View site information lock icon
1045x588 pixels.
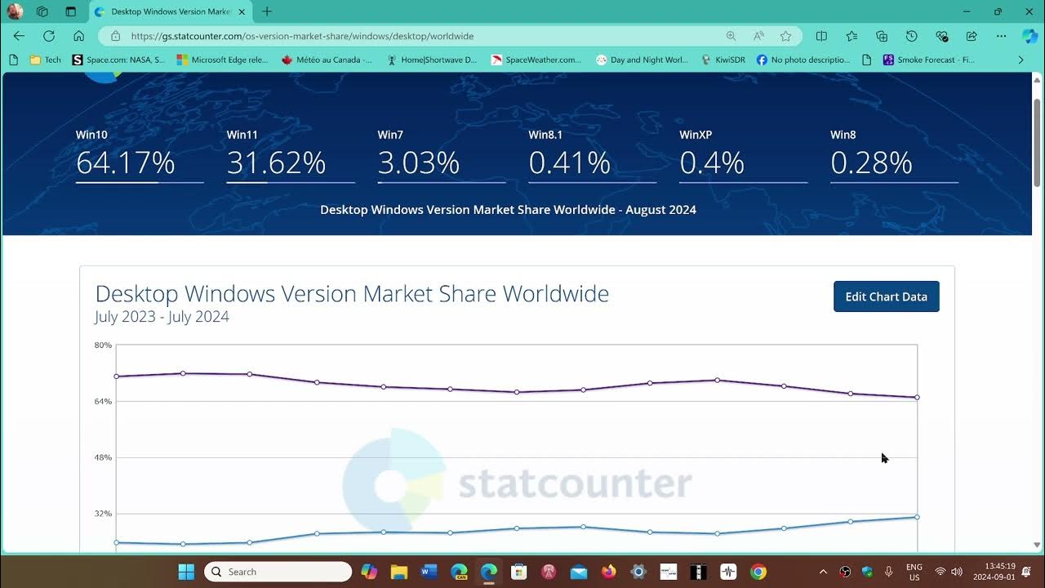click(115, 36)
